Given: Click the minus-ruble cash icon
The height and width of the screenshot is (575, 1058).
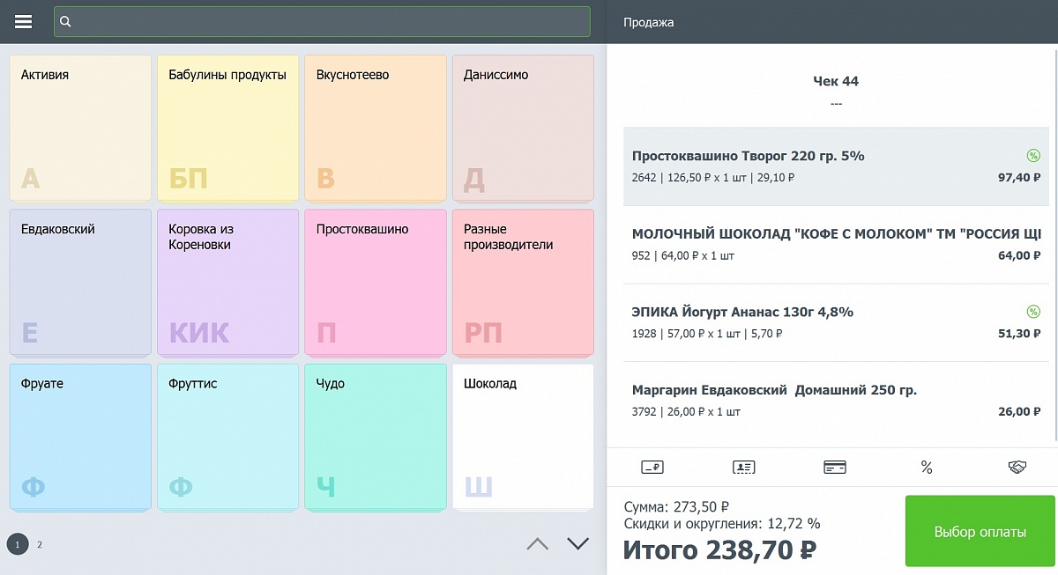Looking at the screenshot, I should pyautogui.click(x=652, y=468).
